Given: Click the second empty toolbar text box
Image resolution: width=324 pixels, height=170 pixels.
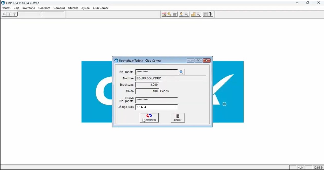Looking at the screenshot, I should click(x=53, y=14).
